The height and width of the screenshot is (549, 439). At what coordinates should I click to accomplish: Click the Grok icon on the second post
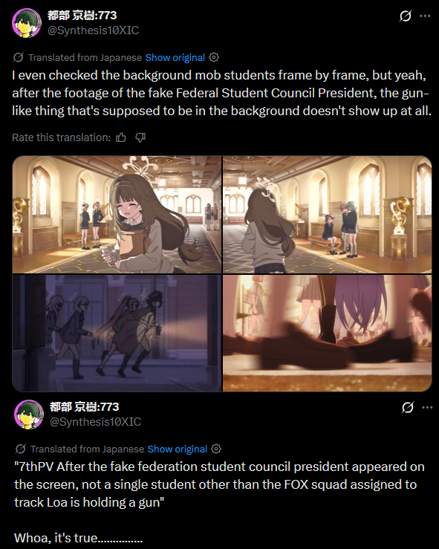pyautogui.click(x=408, y=407)
